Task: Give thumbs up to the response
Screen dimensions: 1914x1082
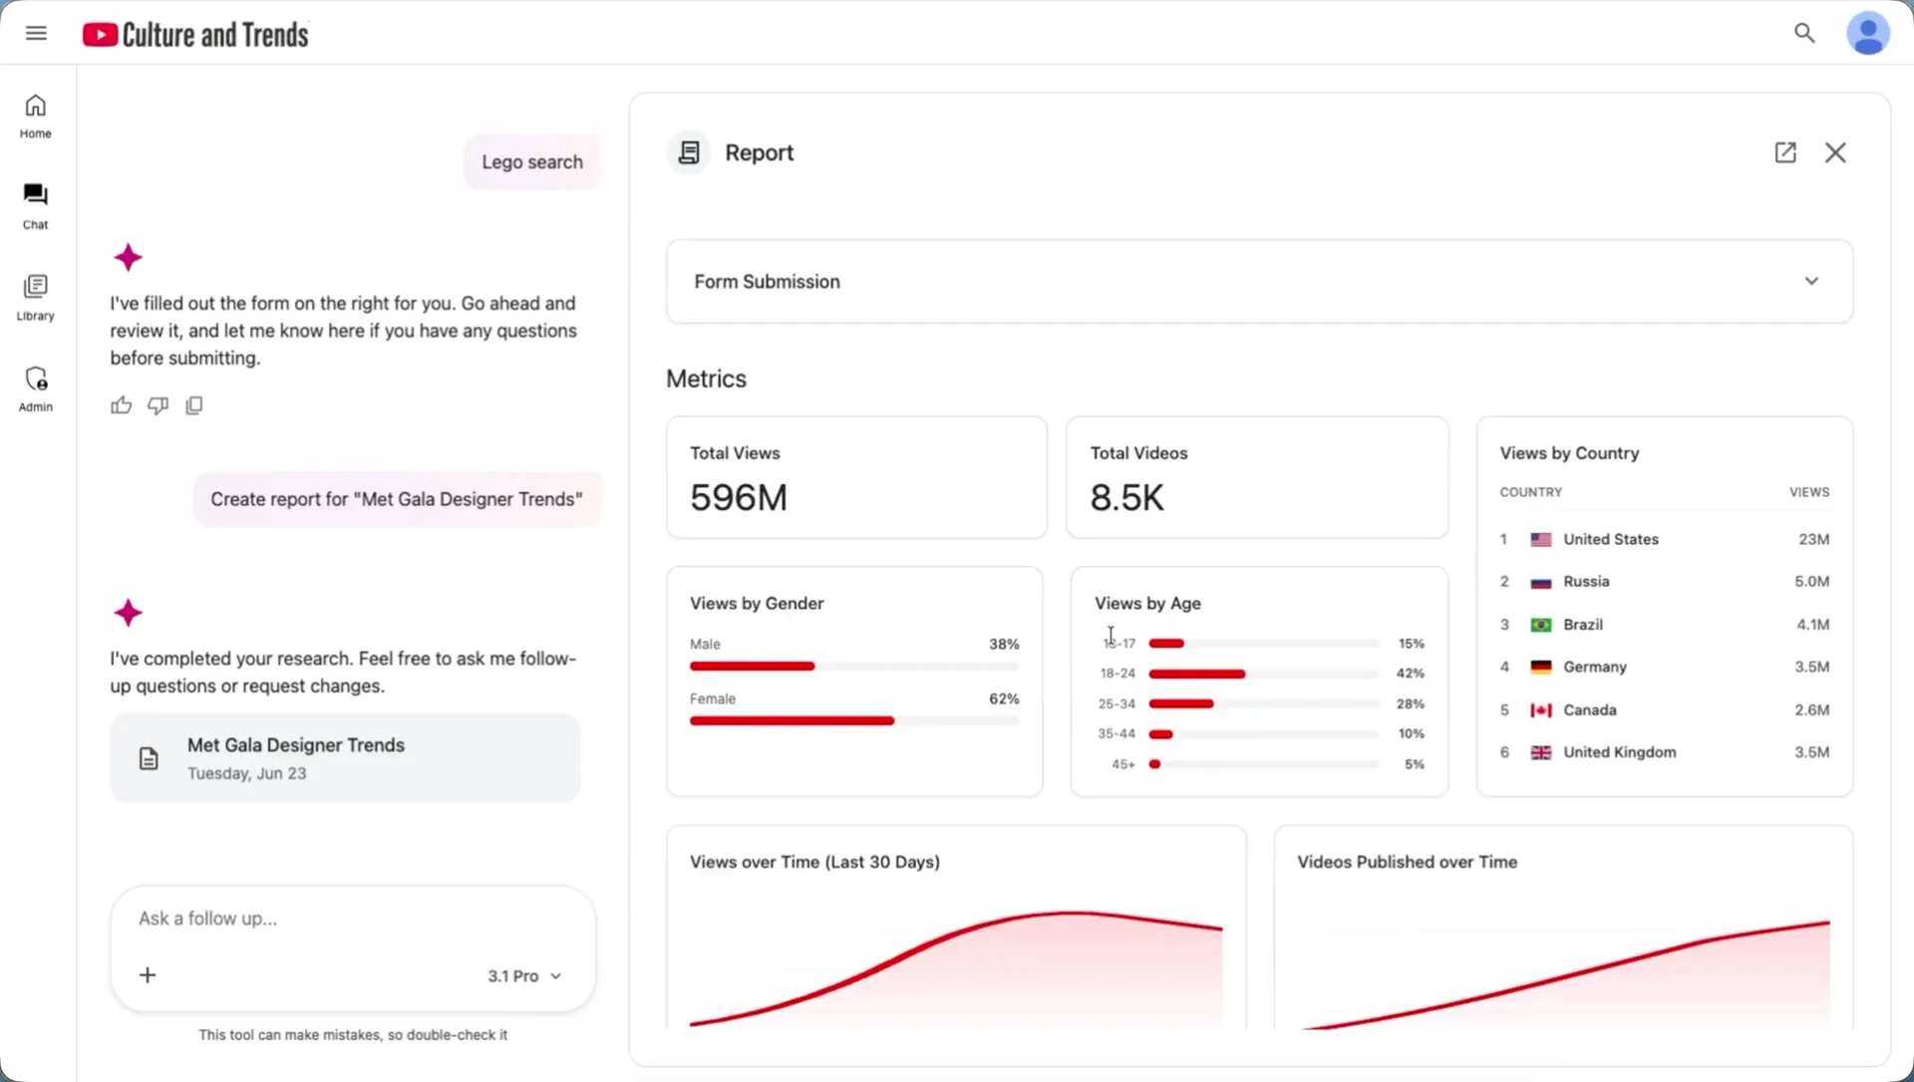Action: tap(121, 405)
